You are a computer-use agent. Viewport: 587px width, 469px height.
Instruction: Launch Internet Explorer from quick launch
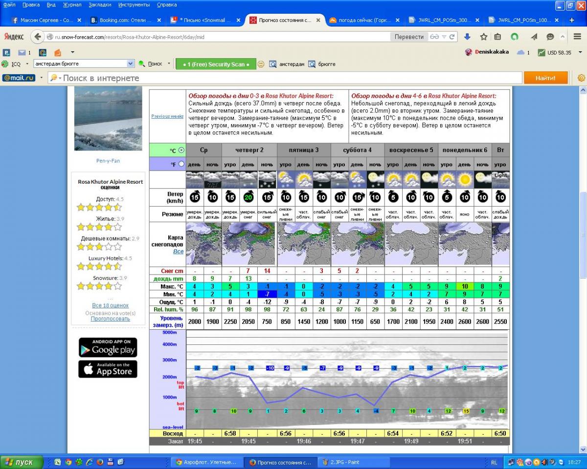[x=90, y=462]
